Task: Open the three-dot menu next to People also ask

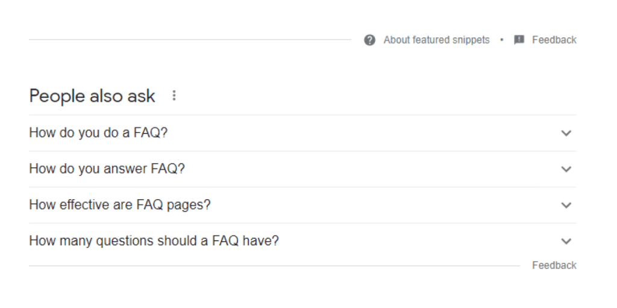Action: point(174,96)
